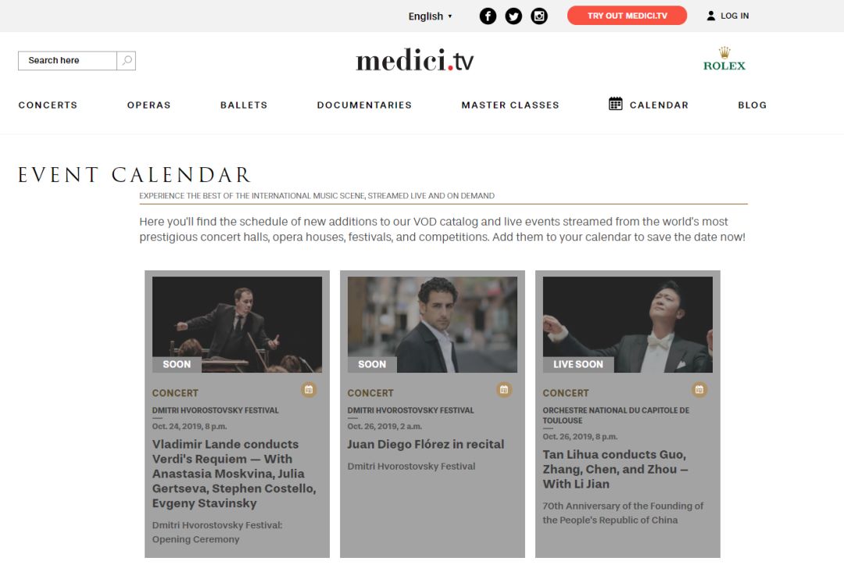Expand the English language dropdown

pos(430,16)
